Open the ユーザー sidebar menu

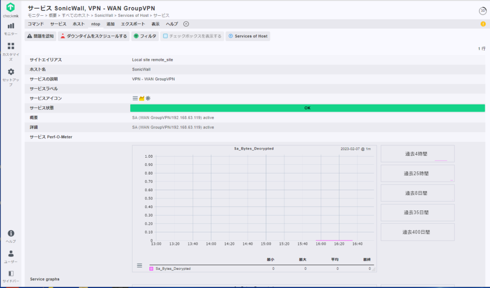pos(11,257)
